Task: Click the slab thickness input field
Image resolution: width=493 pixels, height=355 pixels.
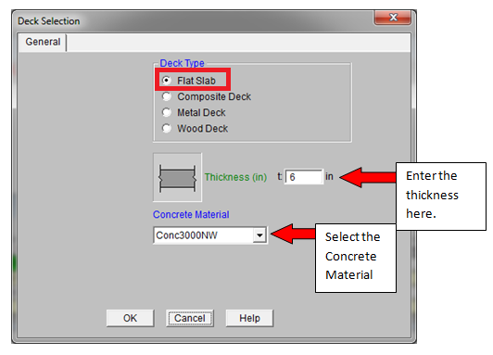Action: [304, 177]
